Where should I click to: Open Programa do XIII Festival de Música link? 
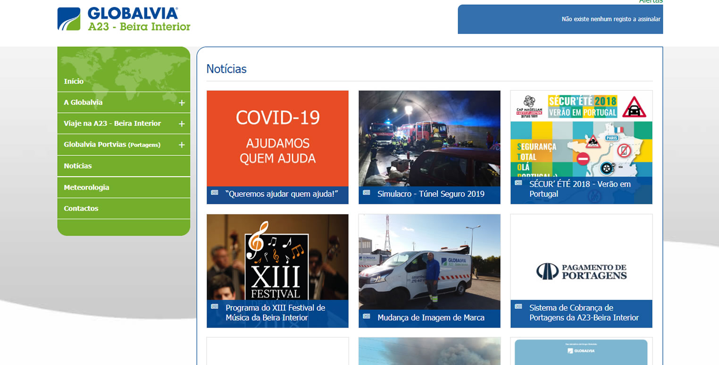tap(276, 313)
